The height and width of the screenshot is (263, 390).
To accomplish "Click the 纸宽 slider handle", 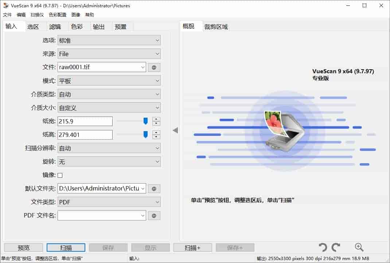I will click(x=145, y=121).
